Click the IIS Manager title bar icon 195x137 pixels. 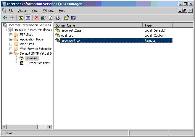coord(4,4)
